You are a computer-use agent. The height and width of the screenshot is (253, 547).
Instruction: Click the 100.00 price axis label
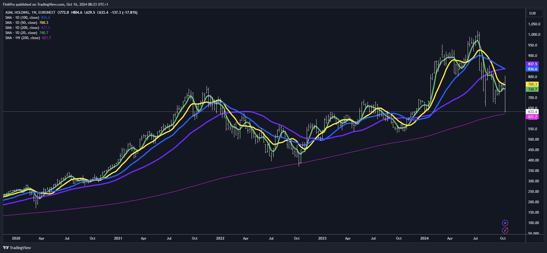(x=533, y=223)
